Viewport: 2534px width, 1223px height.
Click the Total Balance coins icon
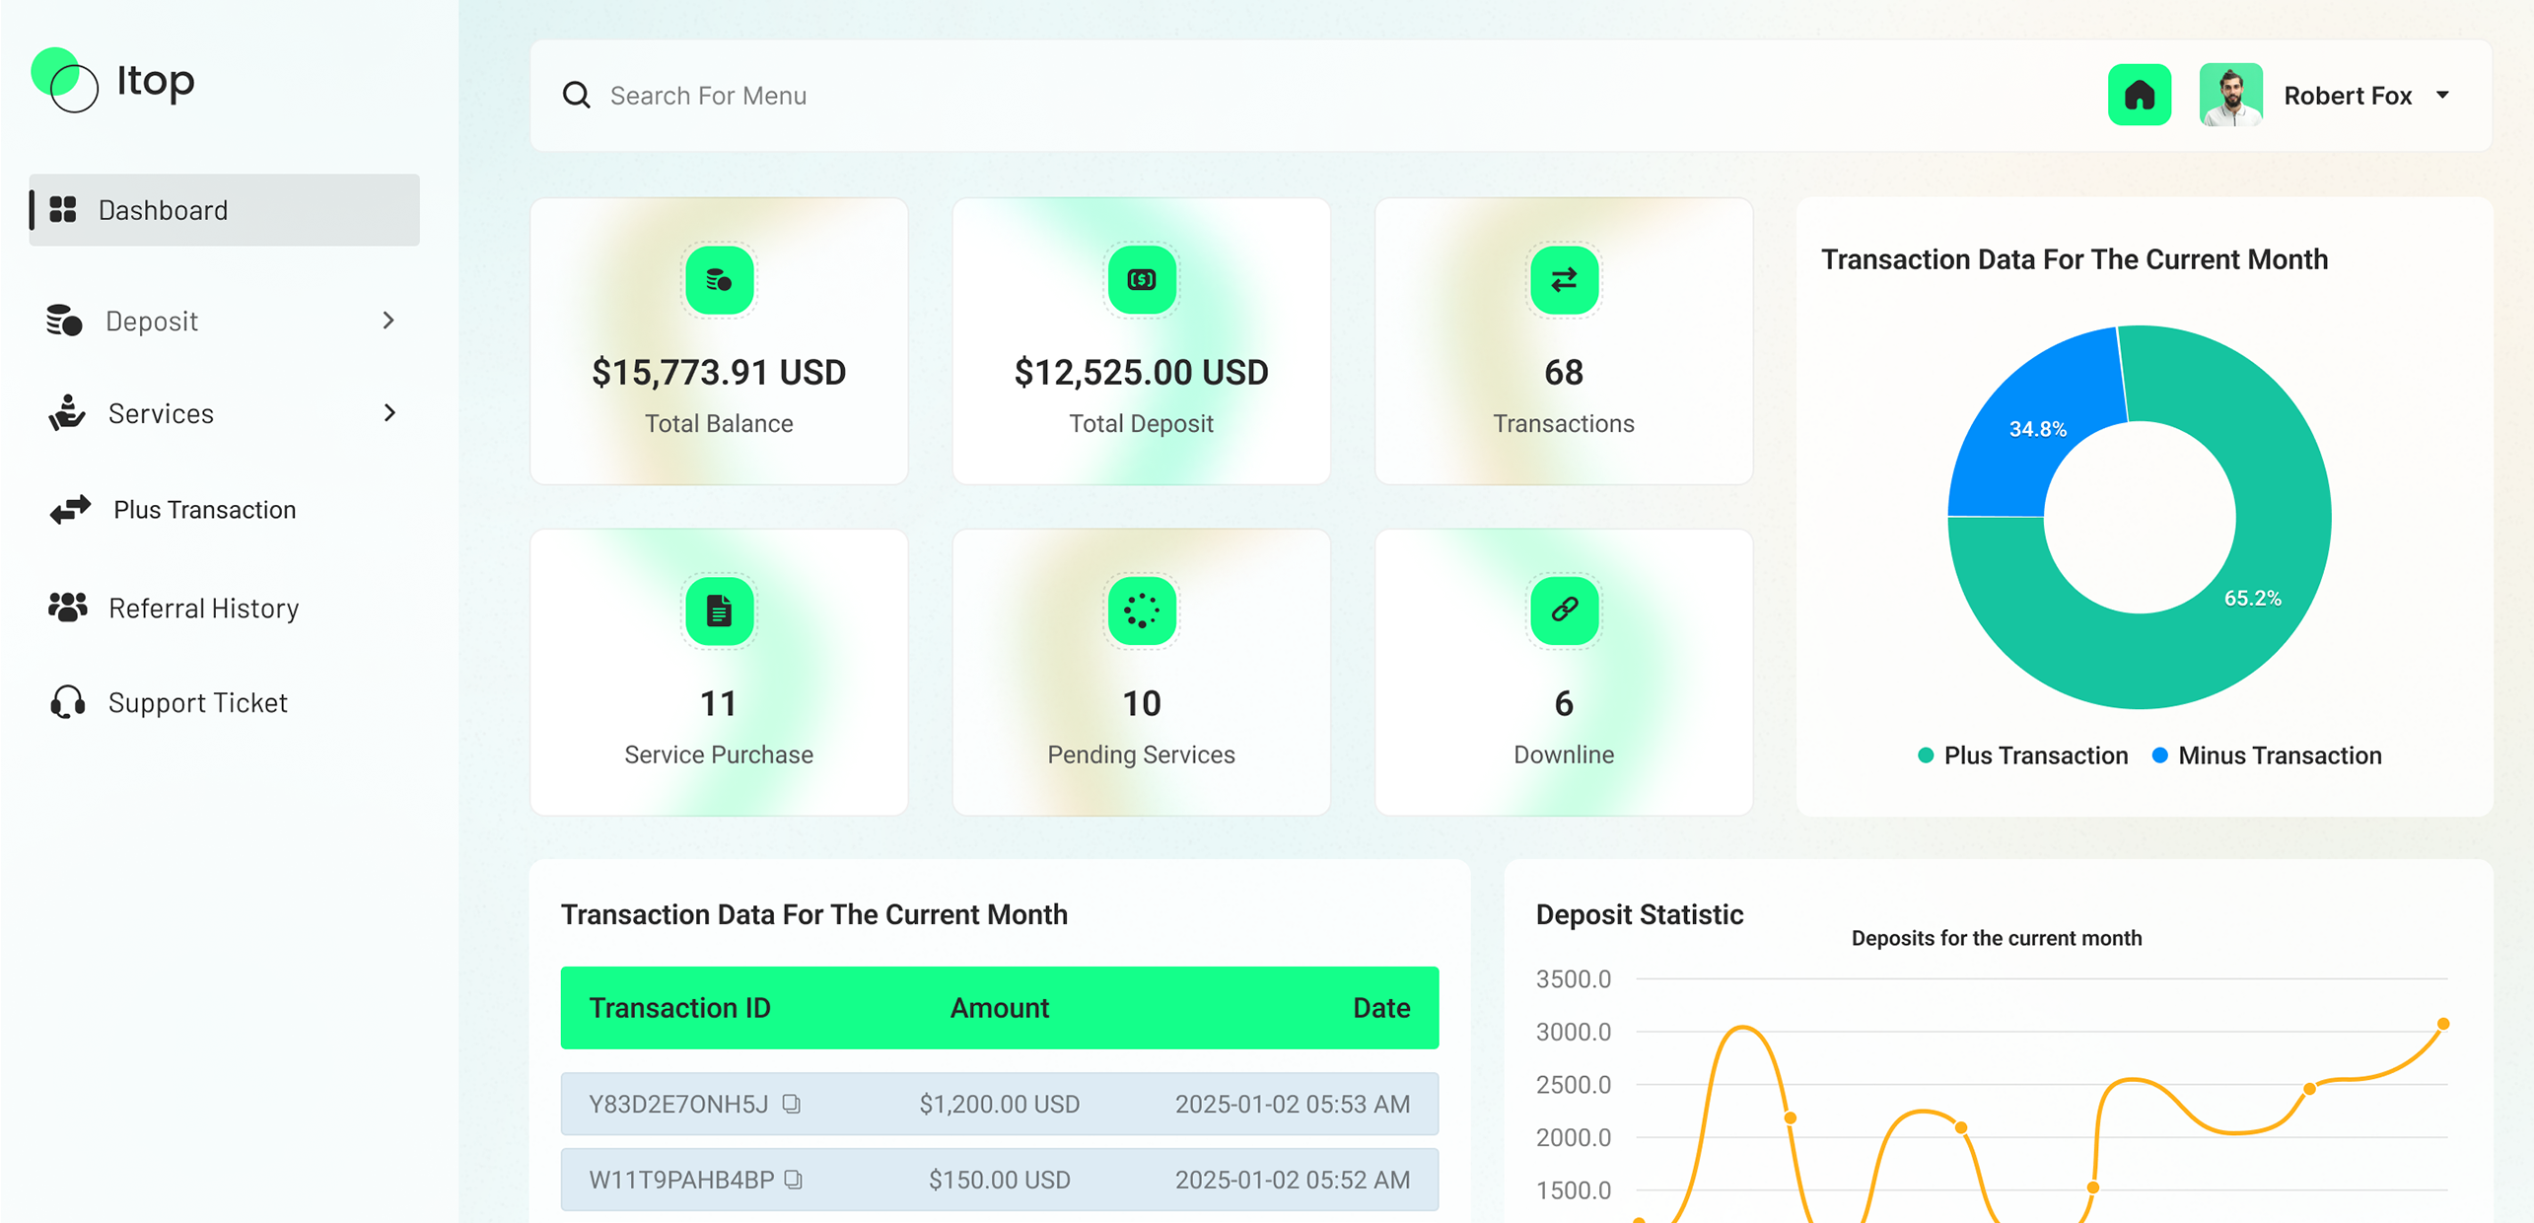point(719,281)
